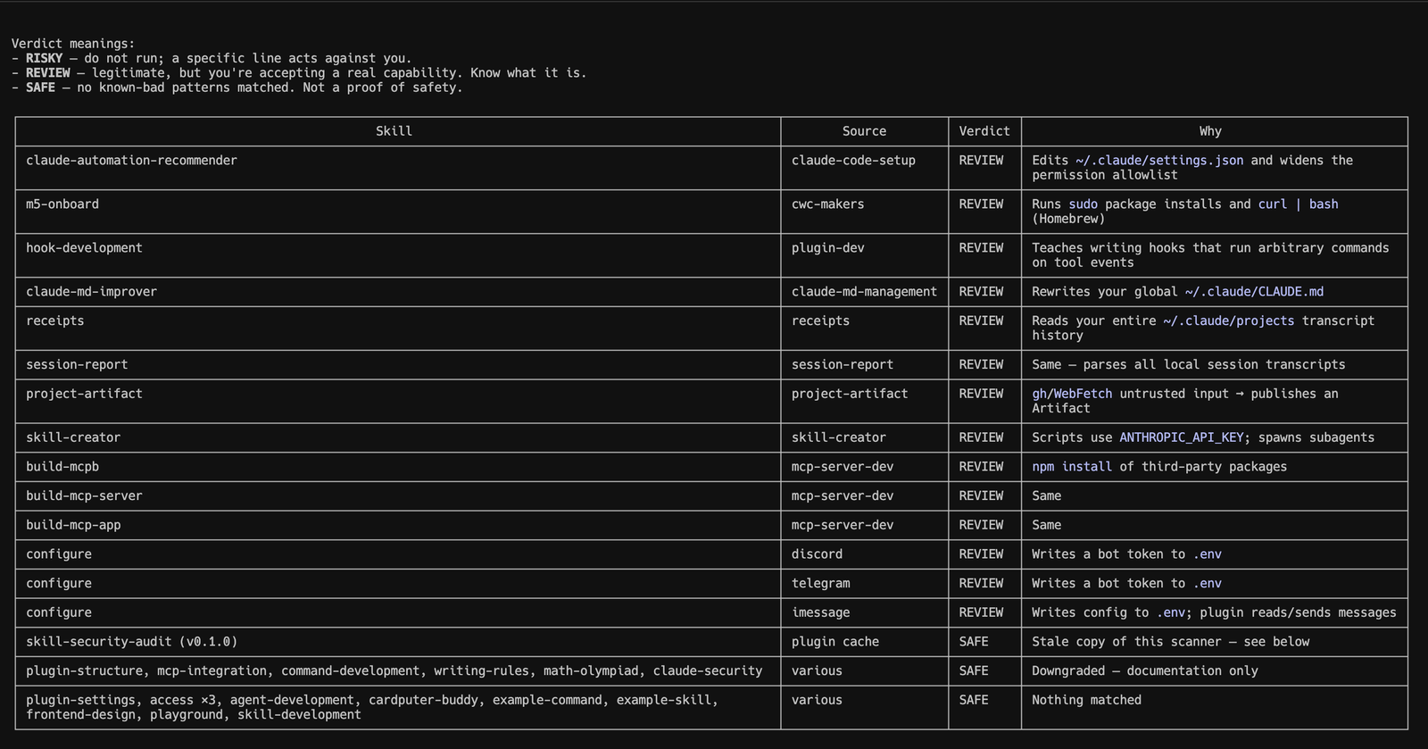Click the ~/.claude/projects path text
Image resolution: width=1428 pixels, height=749 pixels.
[1228, 321]
